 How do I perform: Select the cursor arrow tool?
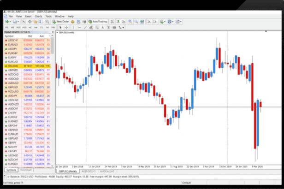tap(60, 27)
